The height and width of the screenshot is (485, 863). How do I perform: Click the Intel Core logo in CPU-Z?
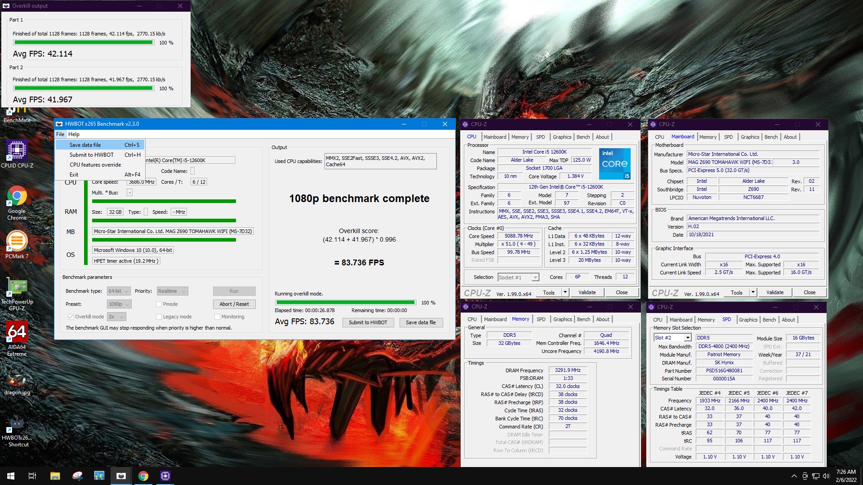[x=614, y=164]
